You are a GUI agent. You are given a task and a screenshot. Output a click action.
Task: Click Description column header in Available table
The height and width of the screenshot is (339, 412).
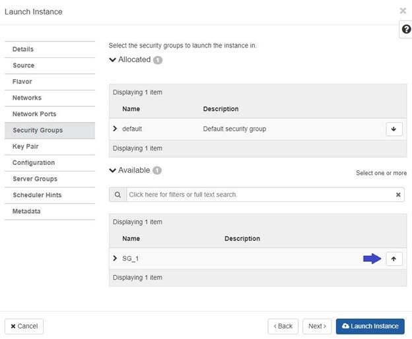242,239
